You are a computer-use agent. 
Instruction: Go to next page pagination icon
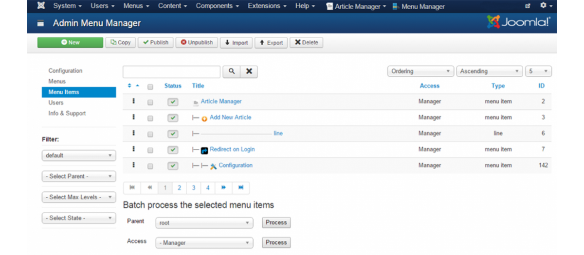click(x=223, y=187)
